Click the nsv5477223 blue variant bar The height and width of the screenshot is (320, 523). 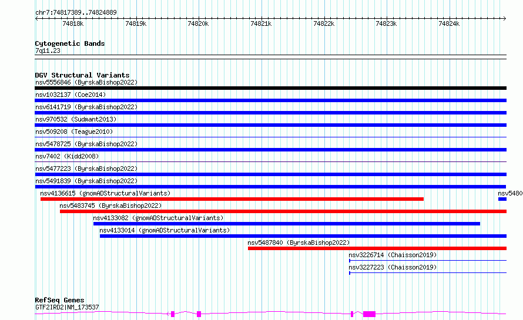[x=270, y=174]
